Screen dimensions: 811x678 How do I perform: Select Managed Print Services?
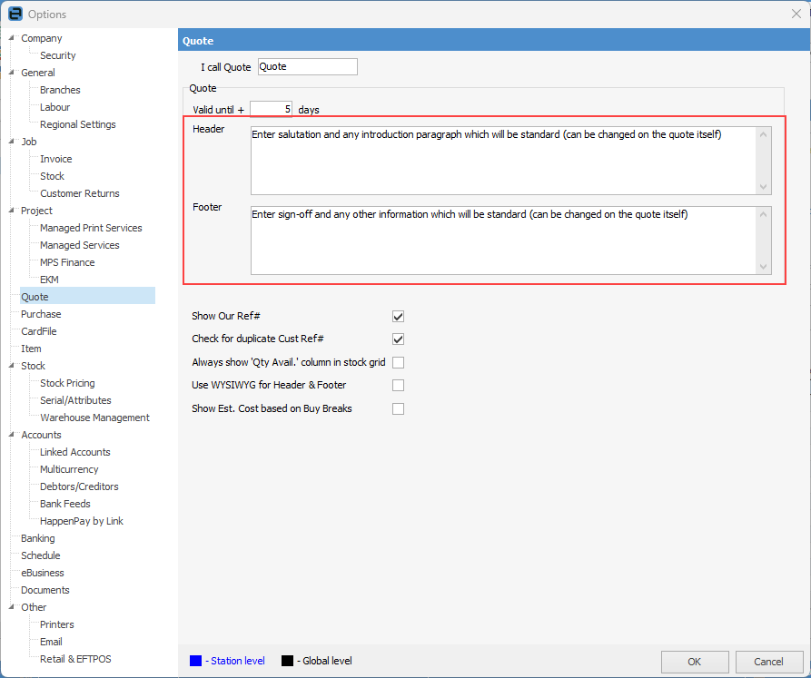coord(91,228)
